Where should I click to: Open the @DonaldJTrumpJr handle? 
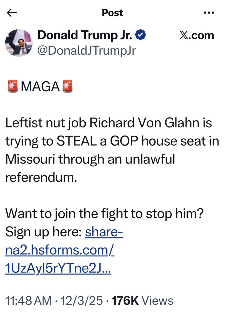pyautogui.click(x=87, y=50)
